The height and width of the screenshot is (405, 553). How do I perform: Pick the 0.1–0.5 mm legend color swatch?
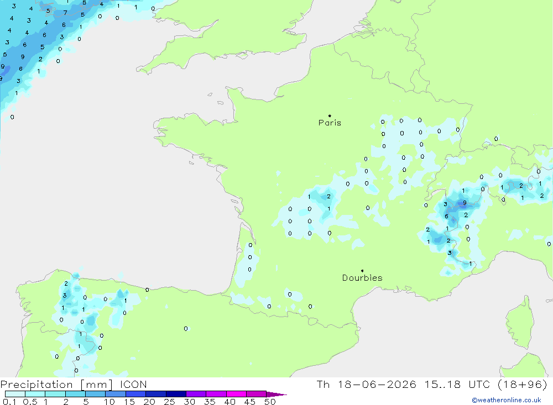(x=15, y=394)
